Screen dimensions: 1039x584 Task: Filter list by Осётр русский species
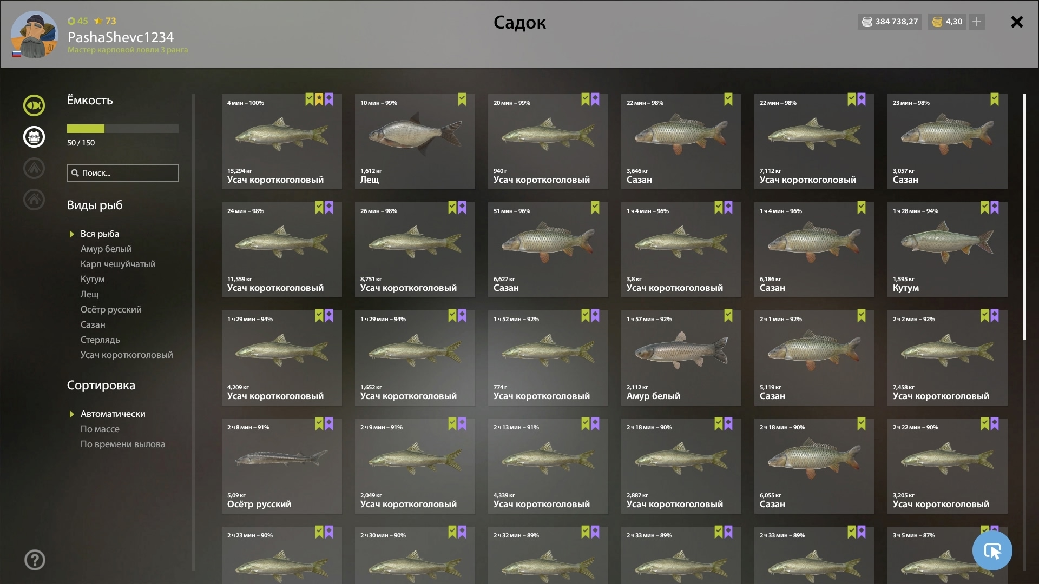111,309
